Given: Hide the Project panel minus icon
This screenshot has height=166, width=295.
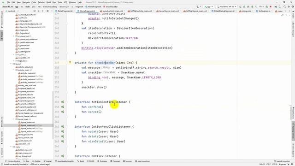Looking at the screenshot, I should [x=52, y=11].
